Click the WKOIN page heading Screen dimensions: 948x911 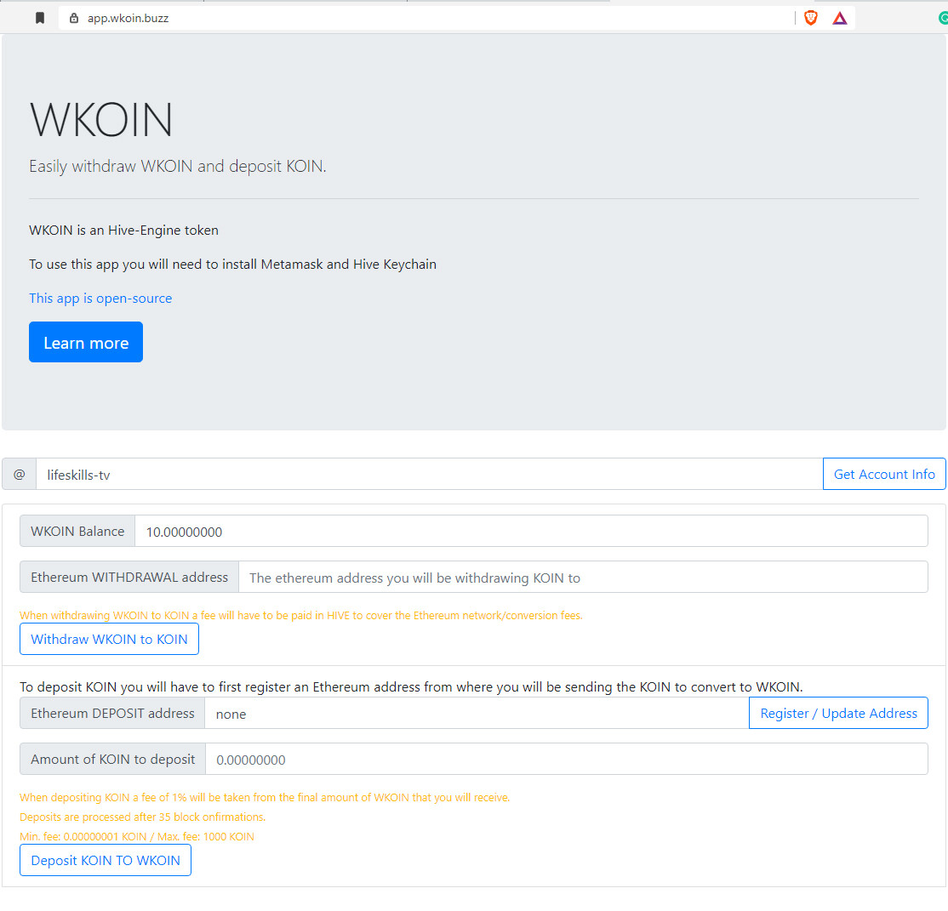pyautogui.click(x=101, y=120)
